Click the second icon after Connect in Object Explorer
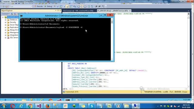The image size is (194, 109). click(15, 14)
